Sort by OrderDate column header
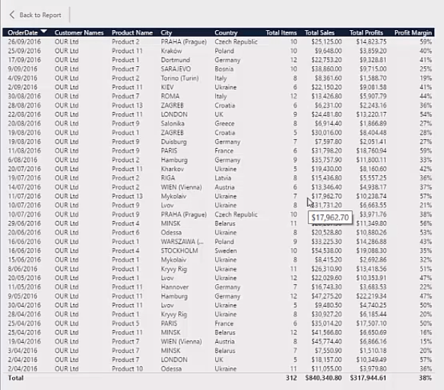The image size is (444, 390). coord(22,32)
